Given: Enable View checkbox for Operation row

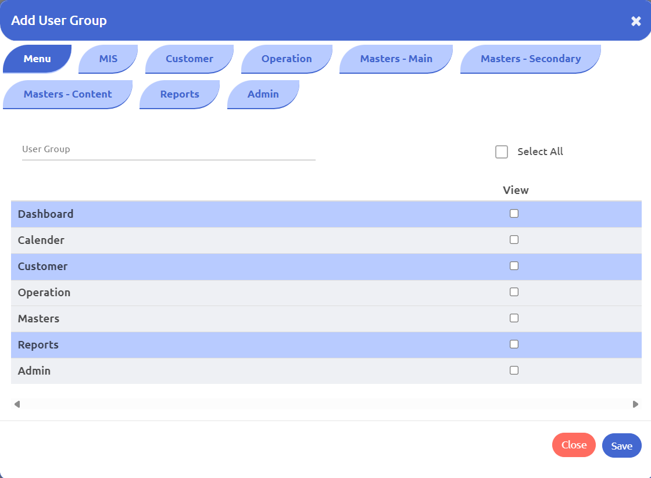Looking at the screenshot, I should click(x=514, y=292).
